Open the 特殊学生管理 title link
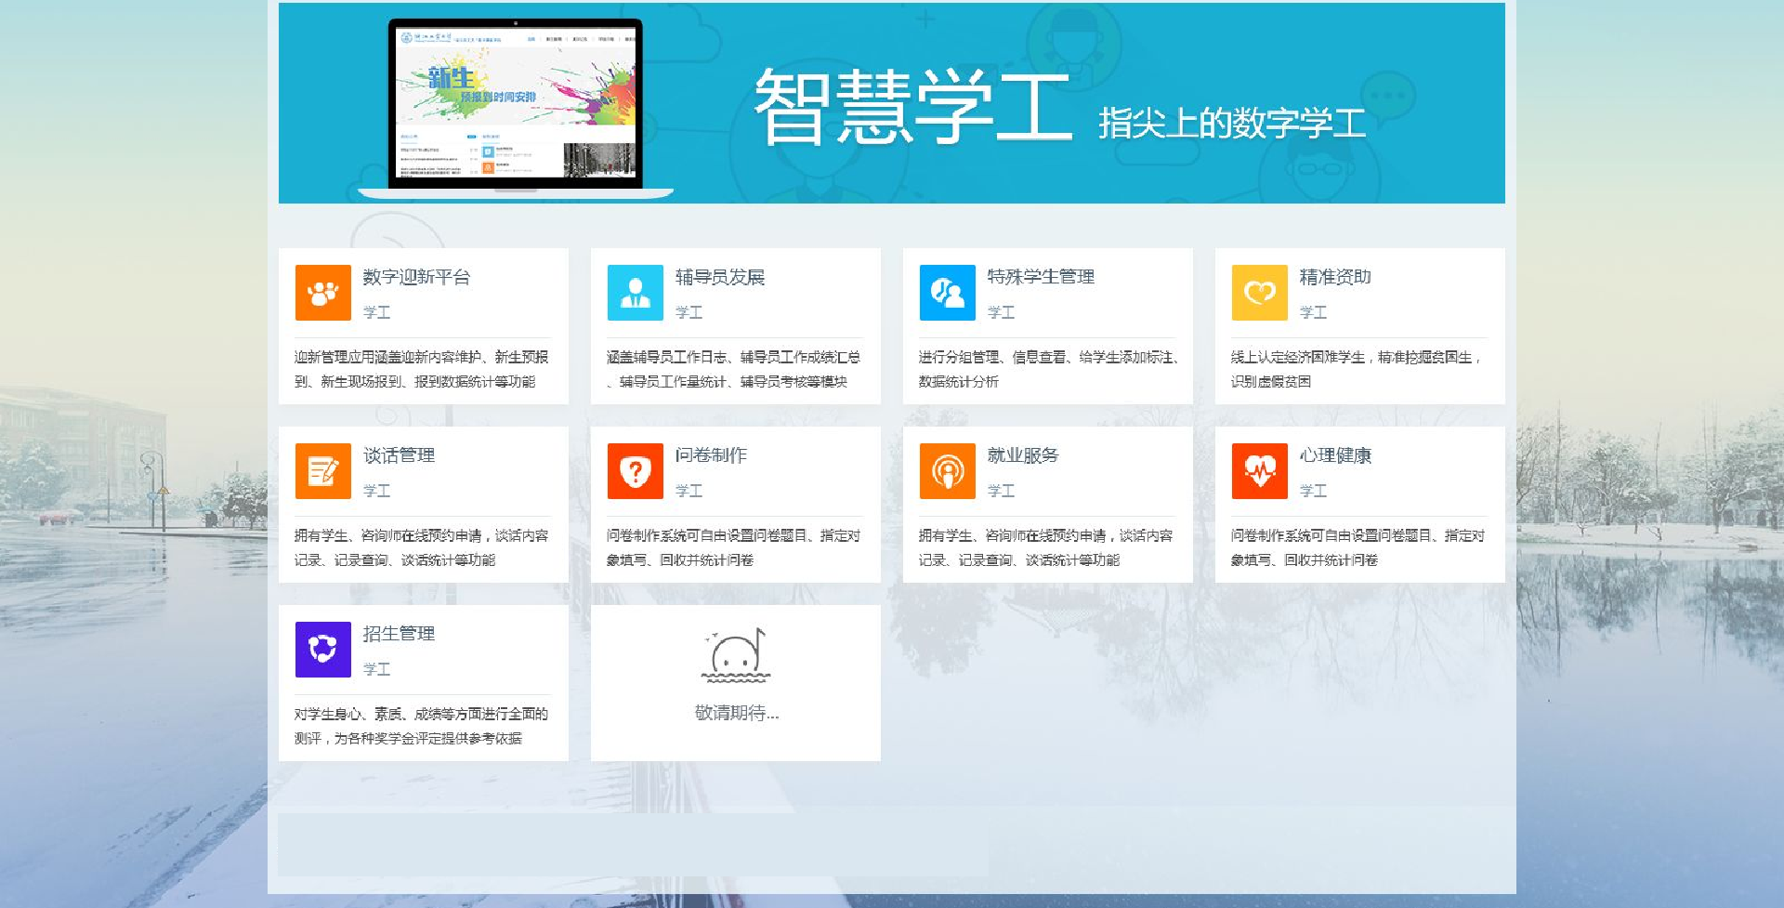The width and height of the screenshot is (1784, 908). pyautogui.click(x=1041, y=277)
